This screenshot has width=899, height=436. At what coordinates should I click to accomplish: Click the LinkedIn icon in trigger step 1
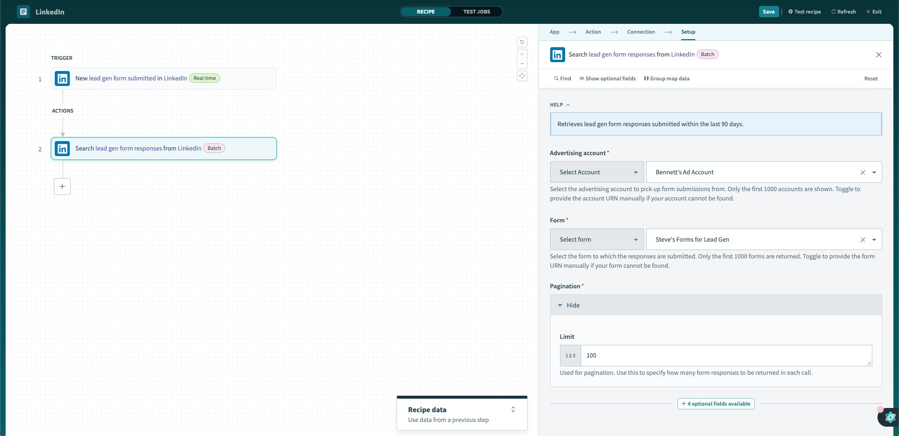click(x=62, y=79)
